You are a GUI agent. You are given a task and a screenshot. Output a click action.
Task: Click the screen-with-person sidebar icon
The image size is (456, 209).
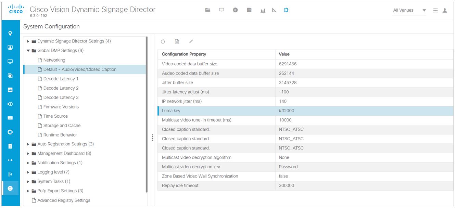10,48
